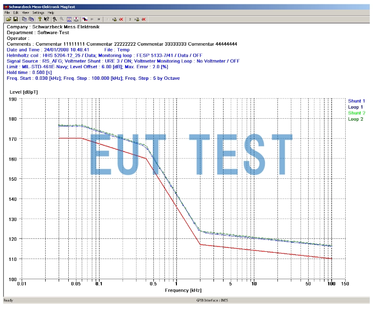Click the context help arrow-question icon
375x309 pixels.
point(47,19)
